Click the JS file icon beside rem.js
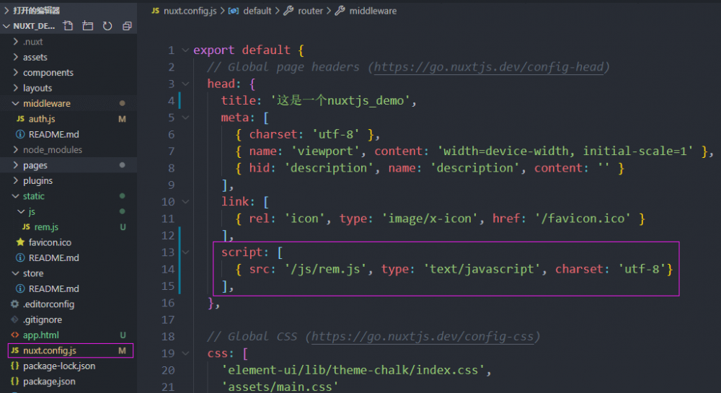Screen dimensions: 721x393 pyautogui.click(x=26, y=226)
